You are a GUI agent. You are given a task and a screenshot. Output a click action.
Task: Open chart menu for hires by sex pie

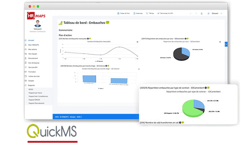[x=220, y=42]
